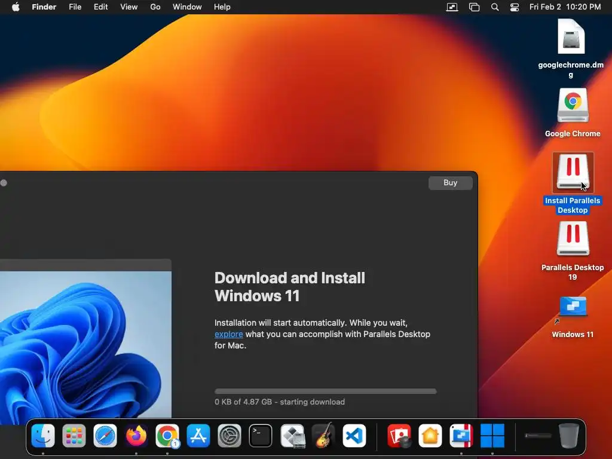This screenshot has height=459, width=612.
Task: Open Photo Booth from the Dock
Action: pos(399,436)
